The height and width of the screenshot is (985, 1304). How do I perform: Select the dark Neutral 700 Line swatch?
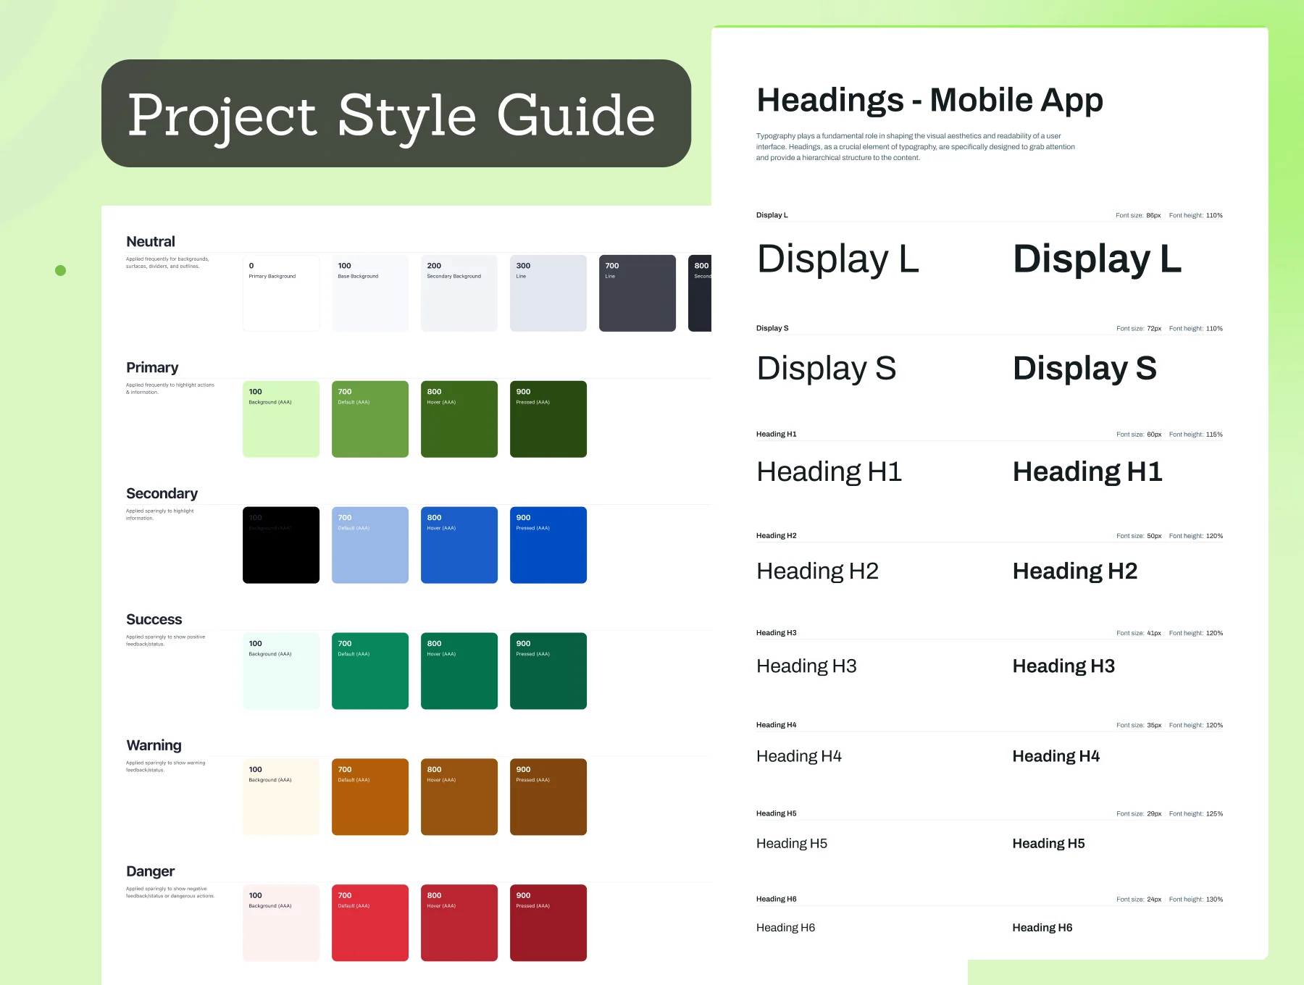638,293
